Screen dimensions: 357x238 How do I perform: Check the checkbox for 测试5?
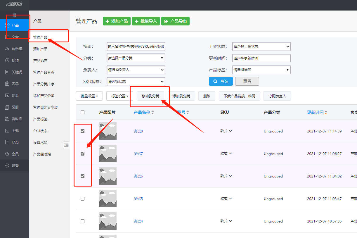(82, 199)
